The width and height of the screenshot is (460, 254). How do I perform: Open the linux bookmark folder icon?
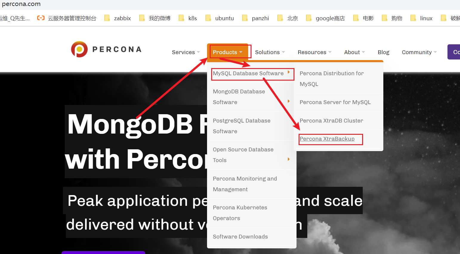[413, 18]
